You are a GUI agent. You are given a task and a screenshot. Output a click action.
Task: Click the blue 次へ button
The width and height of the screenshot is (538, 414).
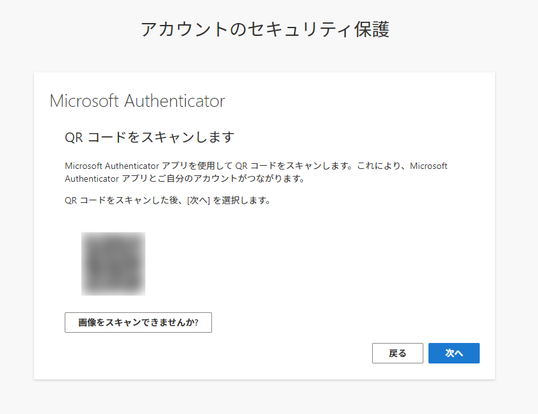point(453,353)
